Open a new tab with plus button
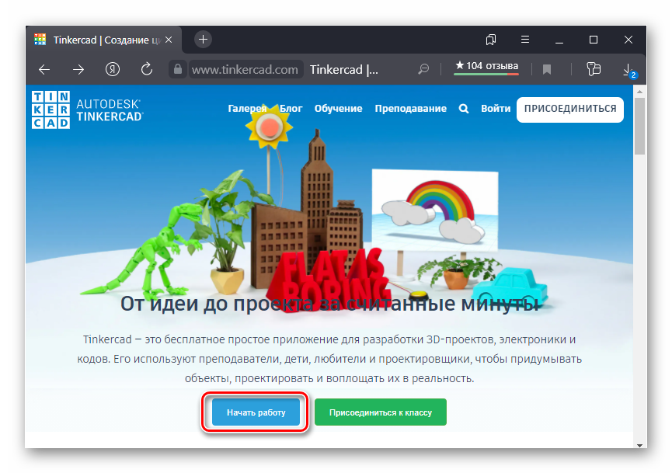 coord(203,39)
